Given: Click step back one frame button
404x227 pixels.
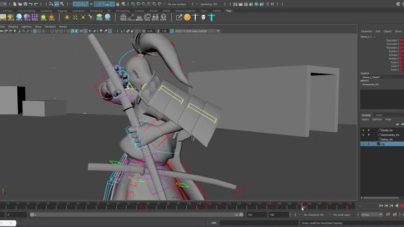Looking at the screenshot, I should point(386,206).
